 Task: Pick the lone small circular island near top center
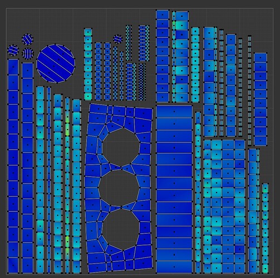point(118,39)
